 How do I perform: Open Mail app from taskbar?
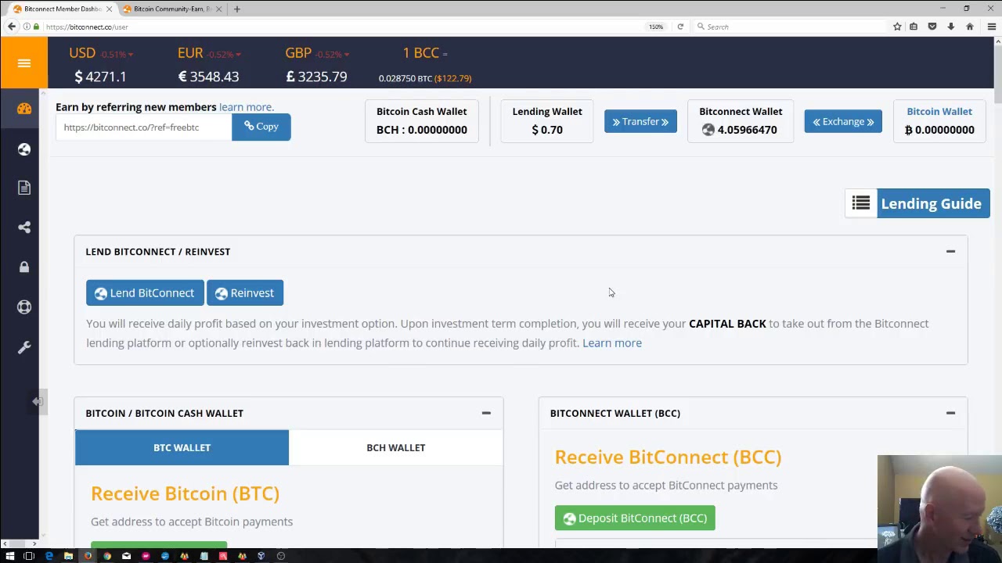pyautogui.click(x=126, y=556)
